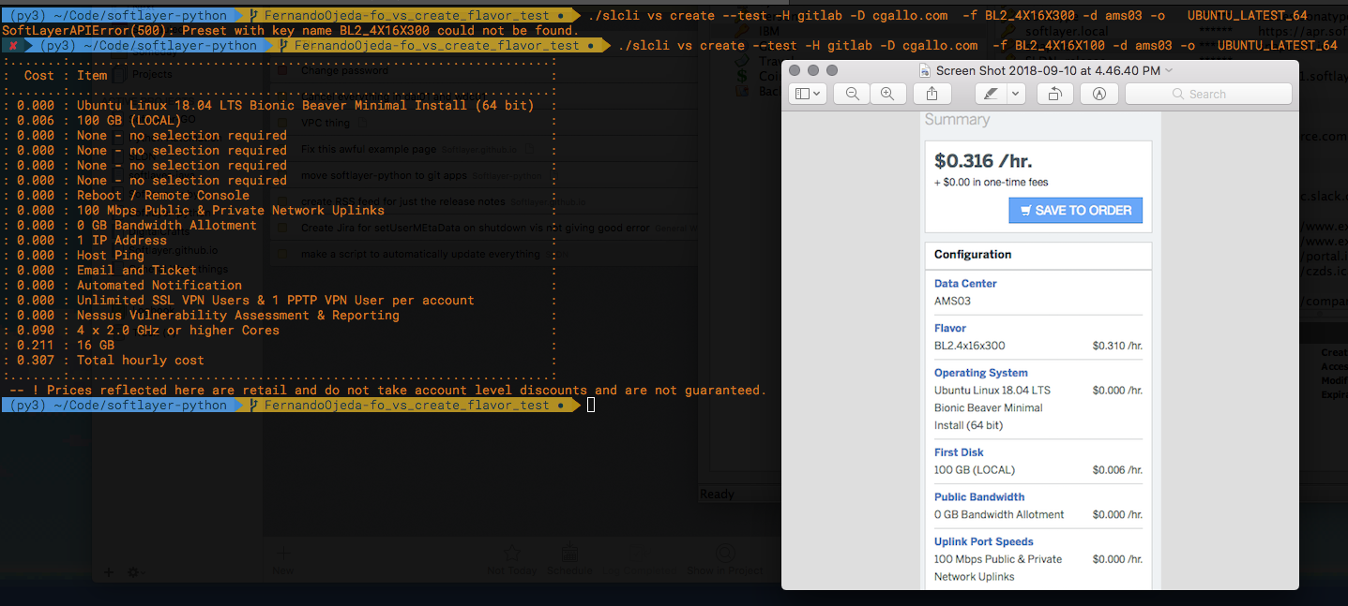Click the AMS03 data center value
The height and width of the screenshot is (606, 1348).
coord(952,301)
